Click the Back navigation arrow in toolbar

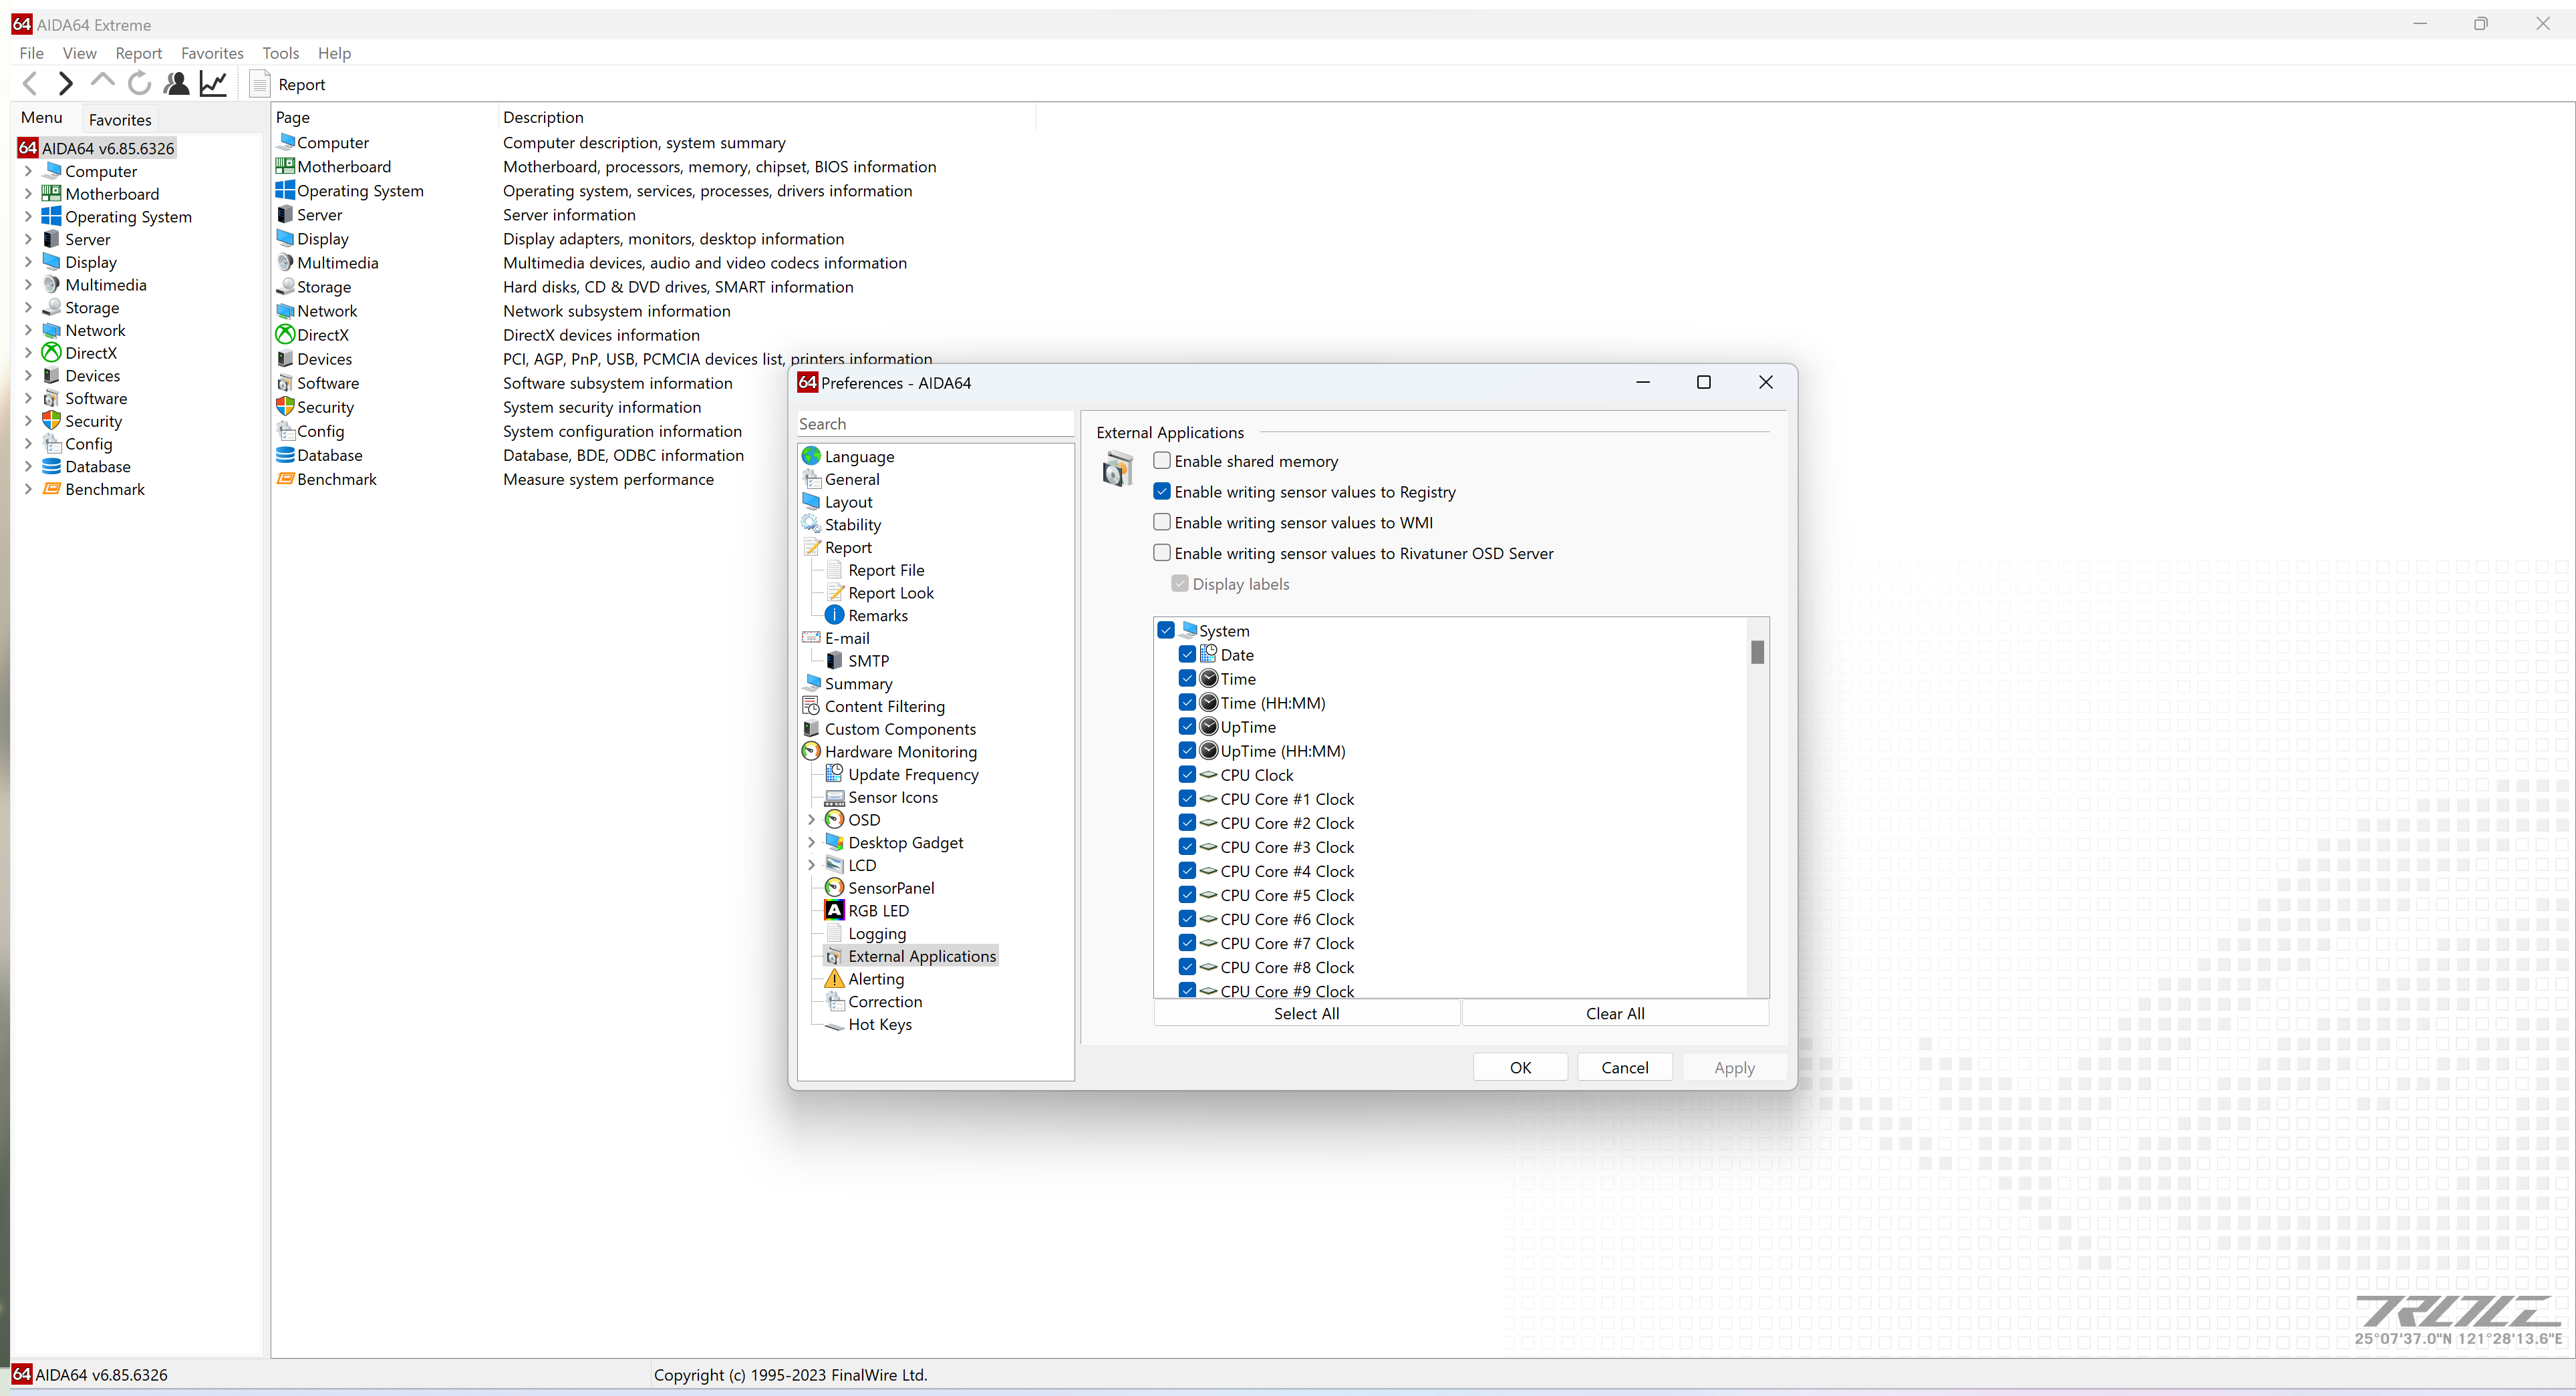point(30,84)
